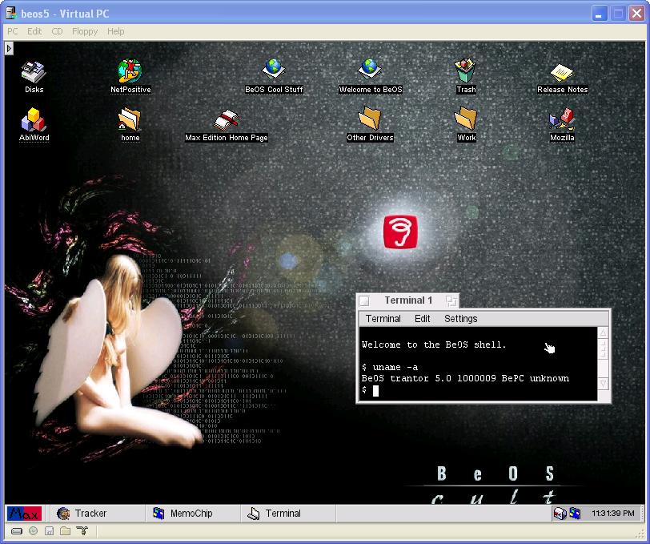Open the Help menu in Virtual PC
Screen dimensions: 650x544
tap(115, 31)
